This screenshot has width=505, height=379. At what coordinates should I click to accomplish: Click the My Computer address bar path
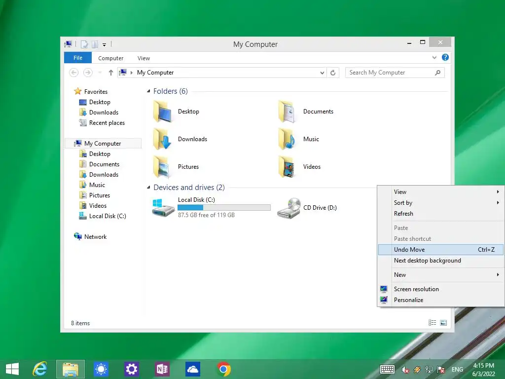pos(155,73)
